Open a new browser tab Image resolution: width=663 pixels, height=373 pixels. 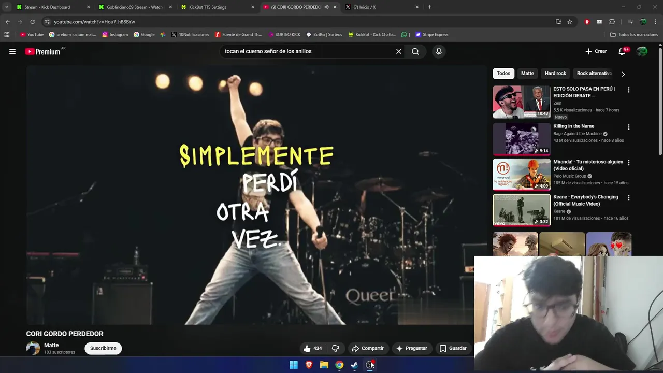coord(429,7)
